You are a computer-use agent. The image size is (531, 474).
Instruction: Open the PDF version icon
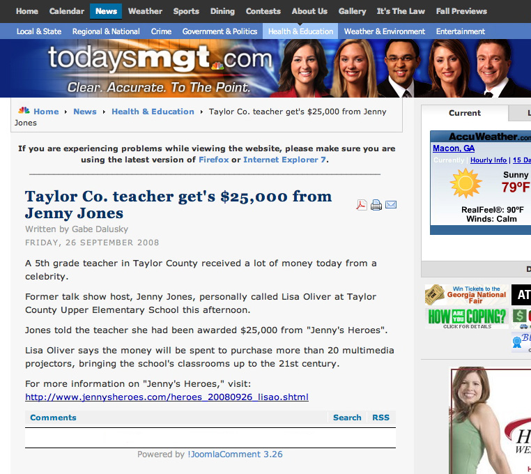[362, 205]
